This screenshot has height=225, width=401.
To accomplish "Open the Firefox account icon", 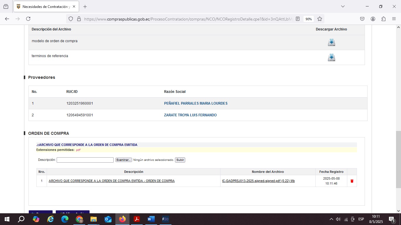I will tap(373, 19).
